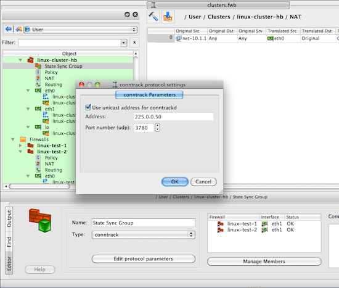Clear the filter with x button
The height and width of the screenshot is (288, 339).
point(134,43)
